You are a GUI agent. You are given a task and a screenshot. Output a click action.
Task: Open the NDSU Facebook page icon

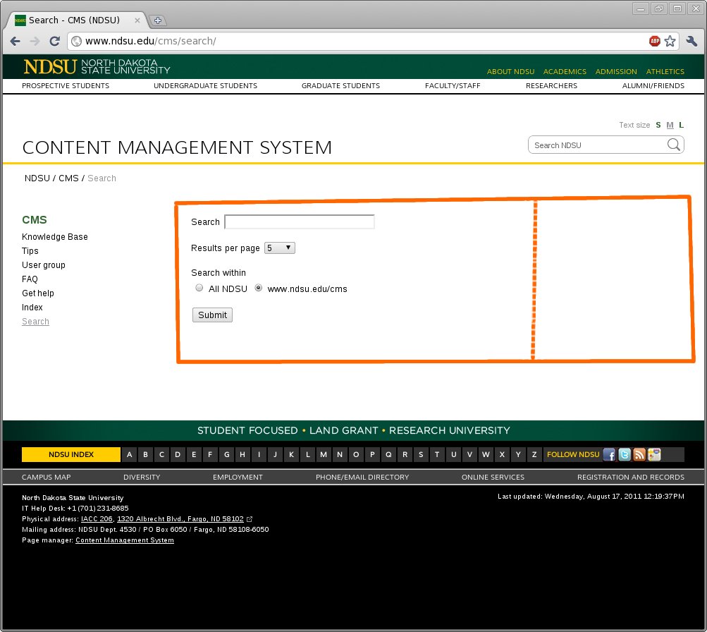pyautogui.click(x=609, y=455)
